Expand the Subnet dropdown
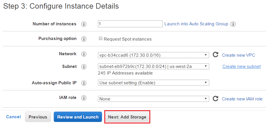The image size is (267, 124). coord(153,66)
